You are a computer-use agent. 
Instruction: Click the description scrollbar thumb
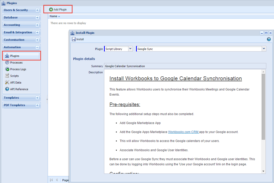[263, 107]
